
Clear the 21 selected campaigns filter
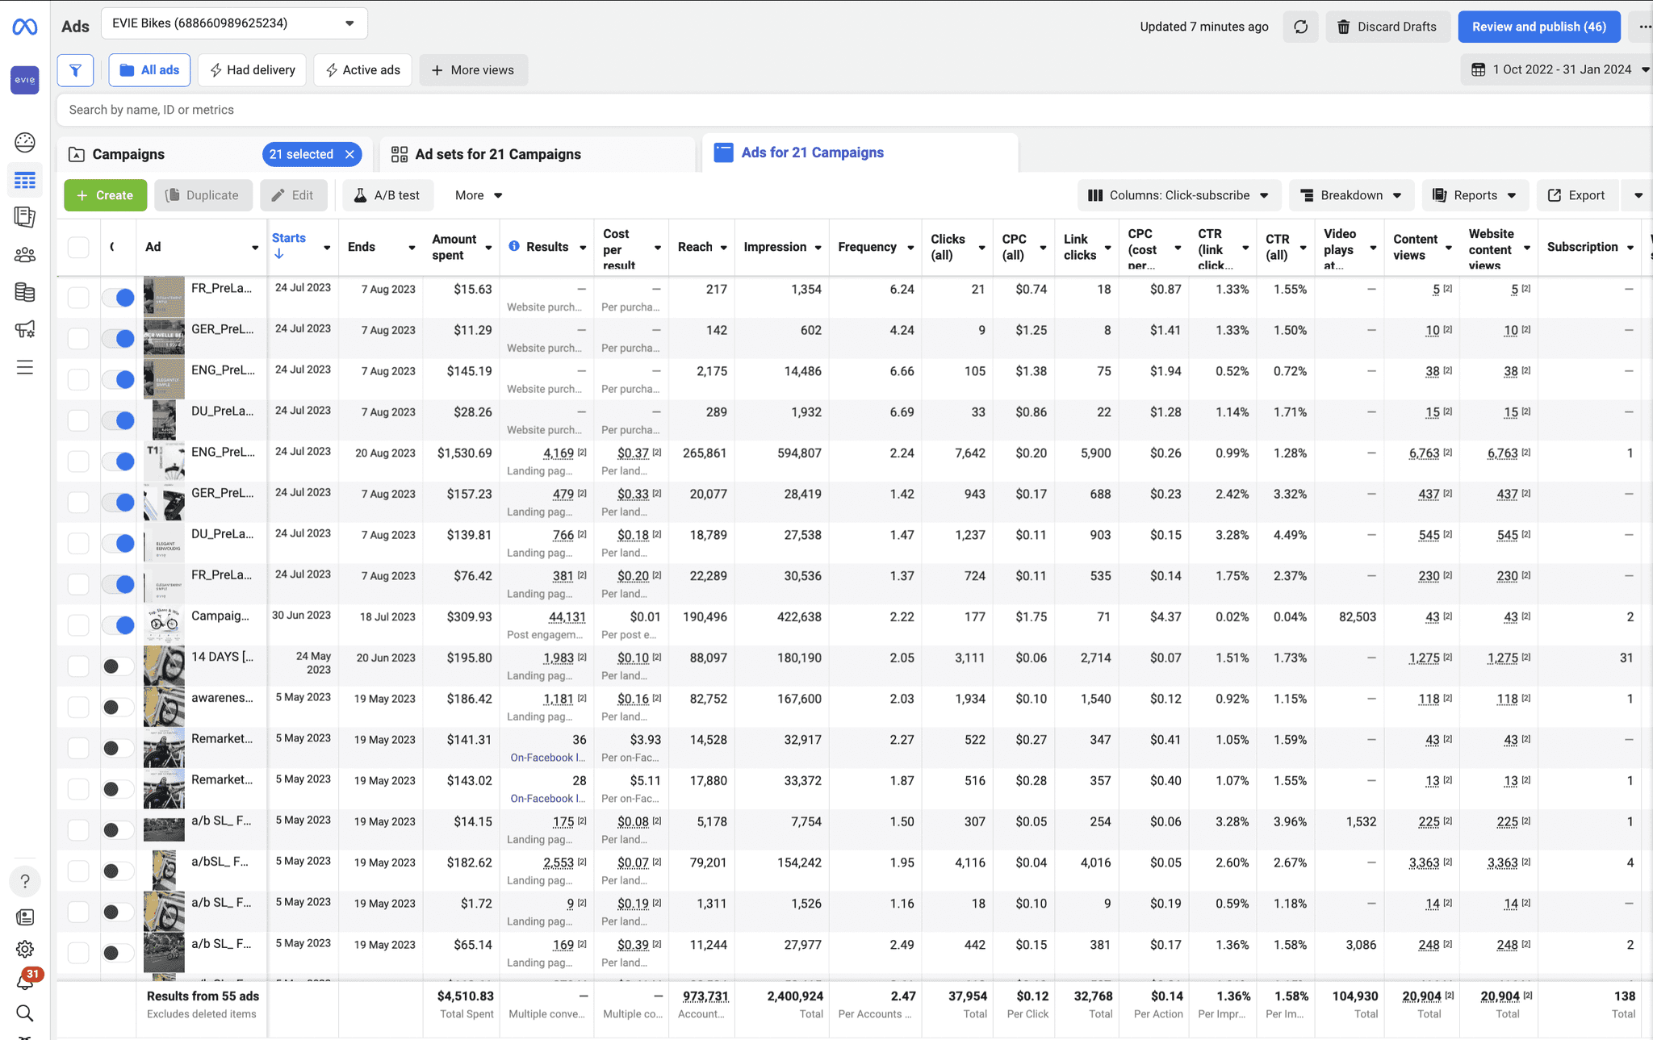[349, 154]
